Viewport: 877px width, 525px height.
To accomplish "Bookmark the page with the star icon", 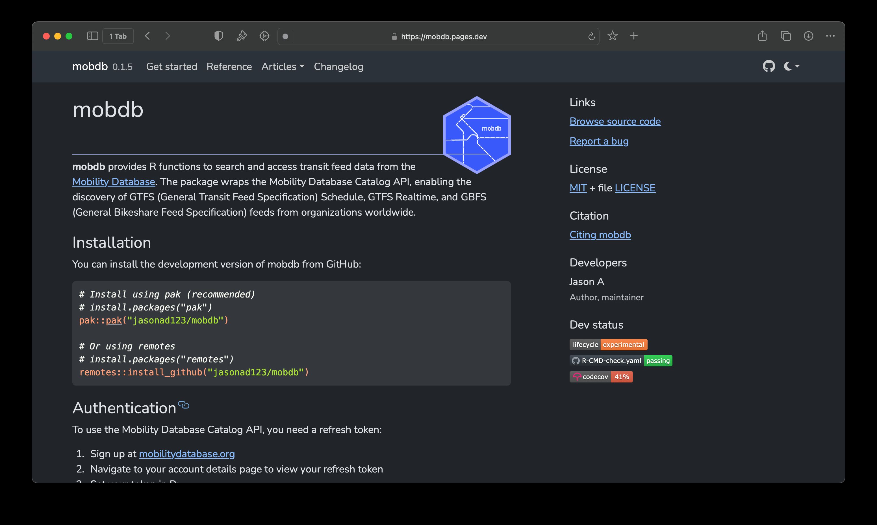I will click(613, 36).
